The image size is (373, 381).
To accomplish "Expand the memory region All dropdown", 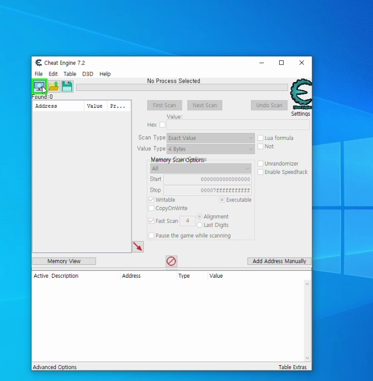I will (x=201, y=169).
